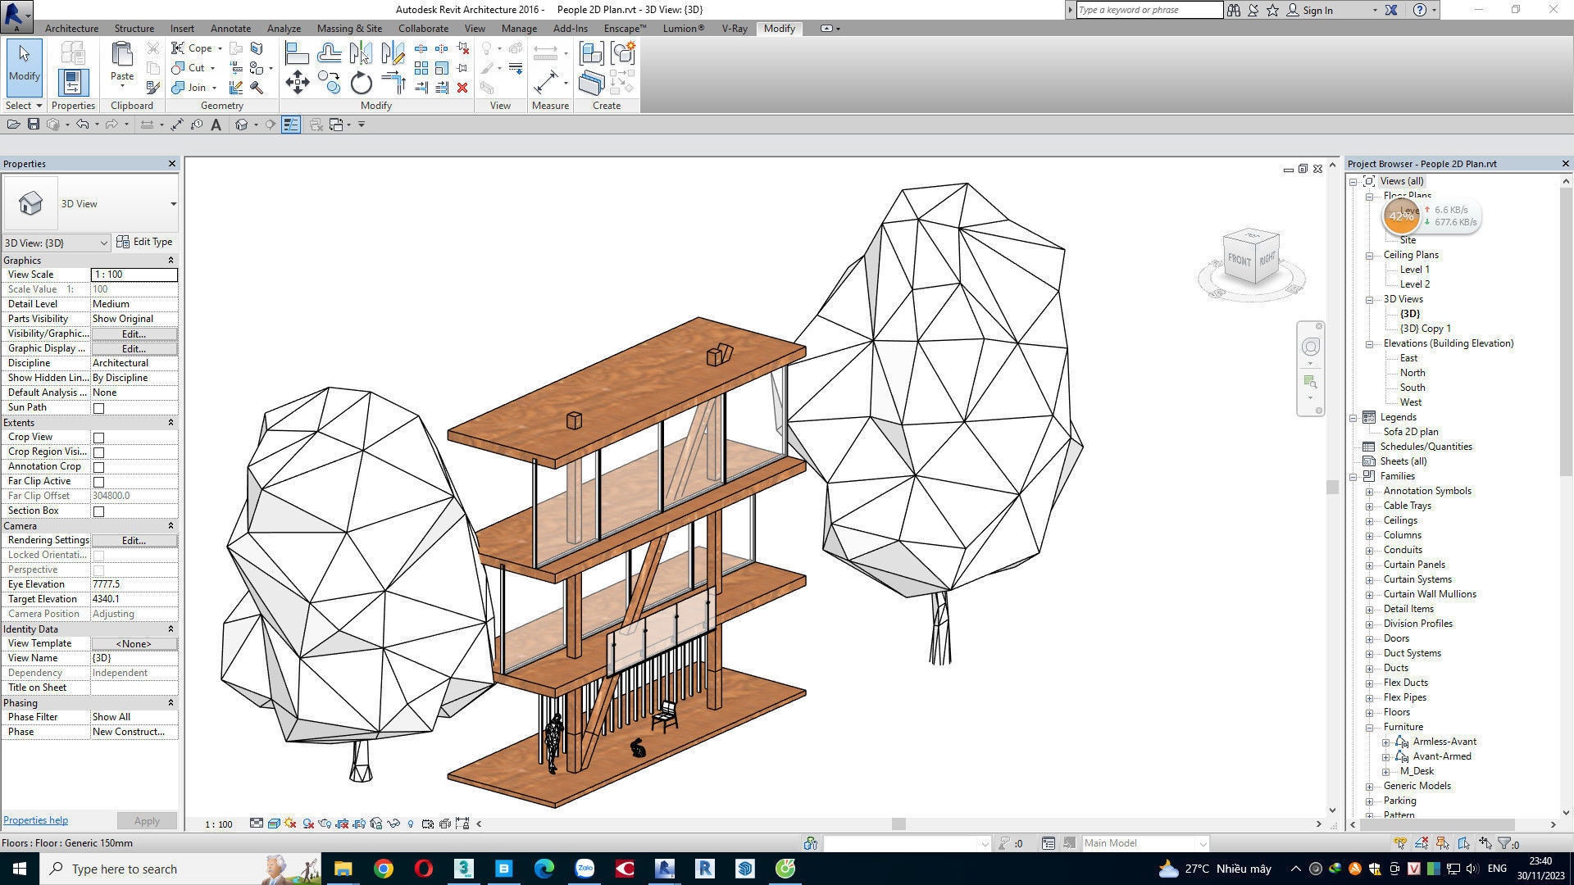Image resolution: width=1574 pixels, height=885 pixels.
Task: Open the Massing & Site ribbon tab
Action: tap(350, 28)
